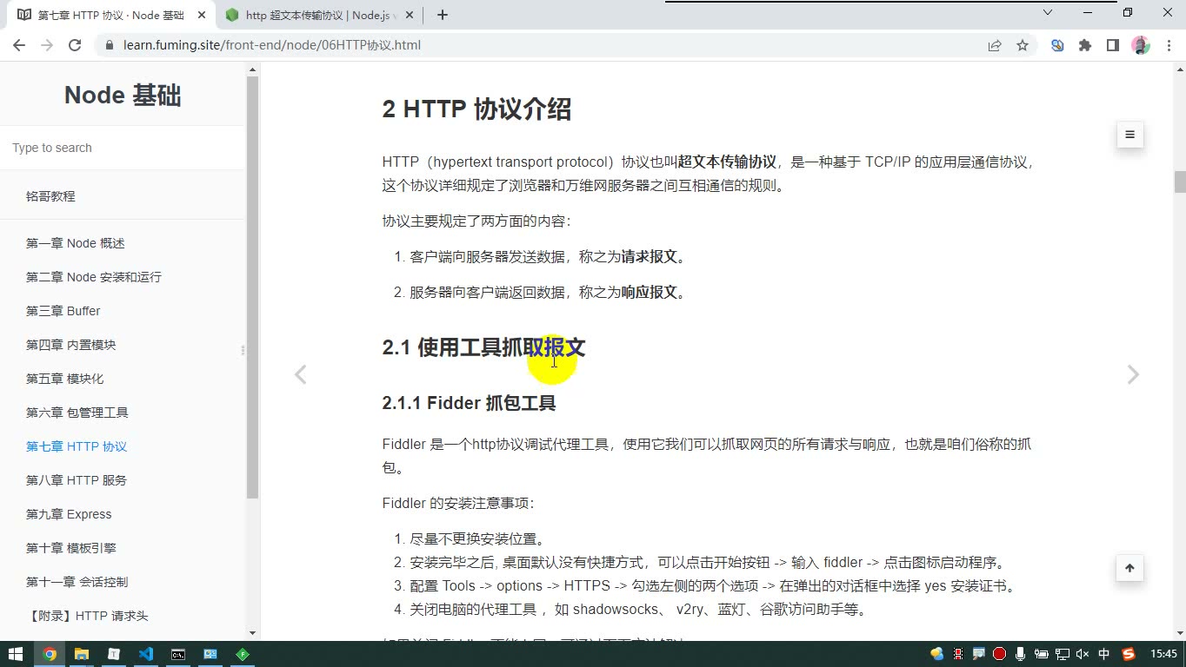
Task: Open Visual Studio Code from the taskbar
Action: coord(146,654)
